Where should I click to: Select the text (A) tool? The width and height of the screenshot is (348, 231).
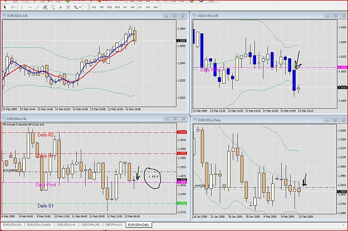[x=60, y=7]
